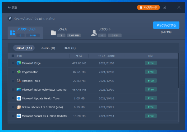Viewport: 187px width, 132px height.
Task: Click the computer icon beside the instruction text
Action: pyautogui.click(x=10, y=19)
